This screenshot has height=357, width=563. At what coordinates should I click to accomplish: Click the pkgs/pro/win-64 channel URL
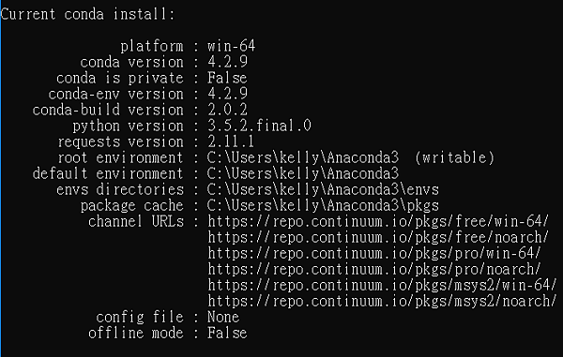[x=374, y=253]
